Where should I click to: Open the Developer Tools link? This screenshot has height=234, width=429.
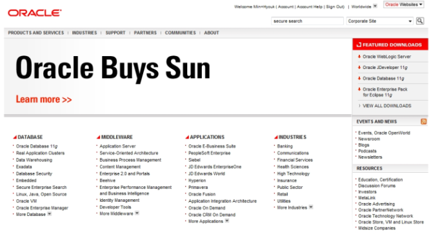pyautogui.click(x=115, y=207)
